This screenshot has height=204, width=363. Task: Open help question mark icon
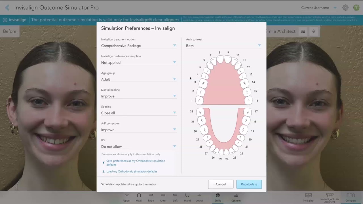tap(356, 8)
